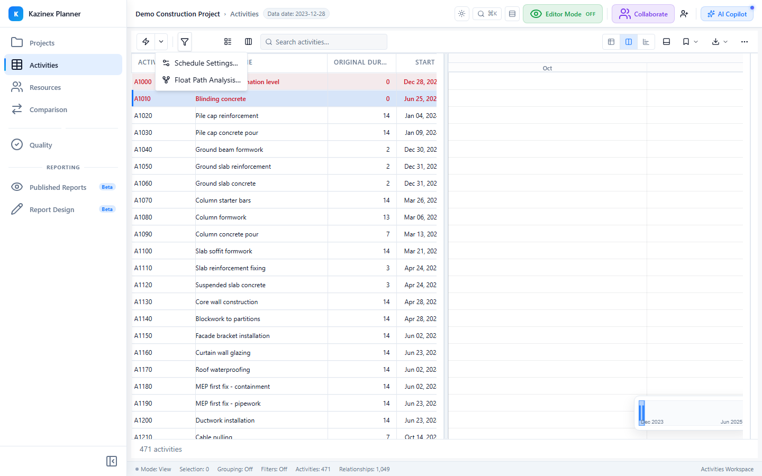Viewport: 762px width, 476px height.
Task: Toggle the bottom details panel icon
Action: click(x=667, y=42)
